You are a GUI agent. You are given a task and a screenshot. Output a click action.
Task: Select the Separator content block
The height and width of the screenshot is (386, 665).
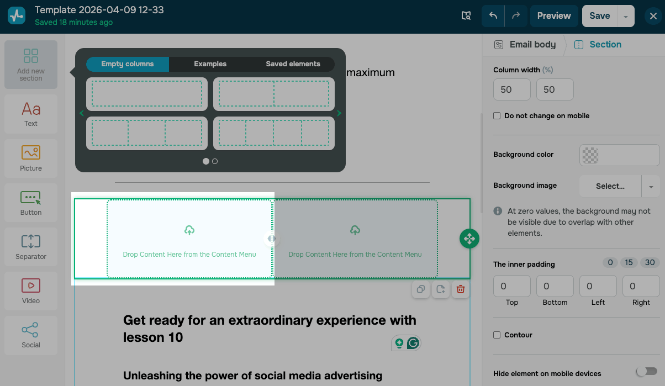[x=31, y=246]
